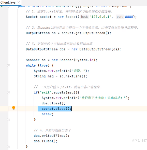Place cursor on port number 8888
The width and height of the screenshot is (147, 150).
pos(129,17)
